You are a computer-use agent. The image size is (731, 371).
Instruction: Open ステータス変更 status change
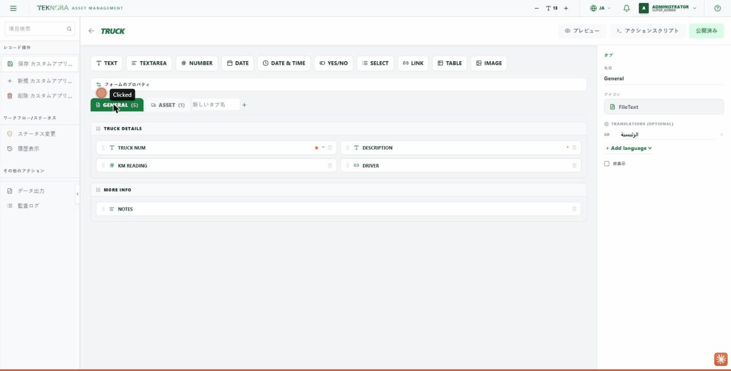(40, 134)
